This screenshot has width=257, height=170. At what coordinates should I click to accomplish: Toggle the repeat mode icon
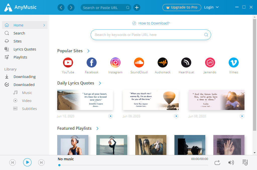[217, 162]
